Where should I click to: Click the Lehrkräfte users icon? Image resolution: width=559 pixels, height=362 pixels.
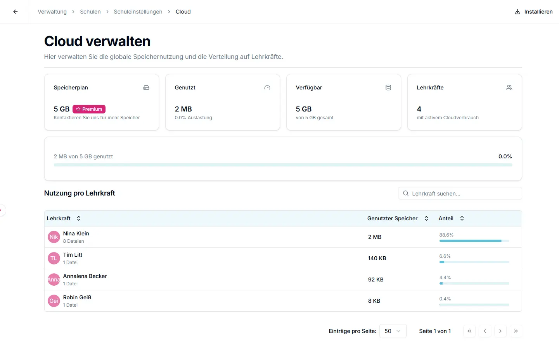(x=509, y=87)
